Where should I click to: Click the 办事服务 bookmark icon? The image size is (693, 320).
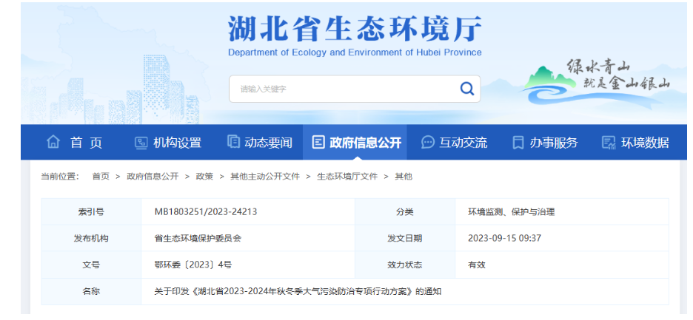click(x=518, y=143)
